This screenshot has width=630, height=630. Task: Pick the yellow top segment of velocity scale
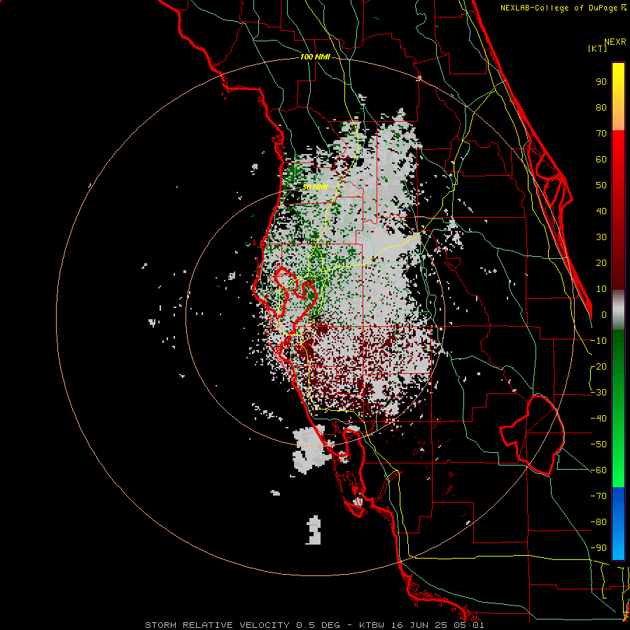[618, 97]
